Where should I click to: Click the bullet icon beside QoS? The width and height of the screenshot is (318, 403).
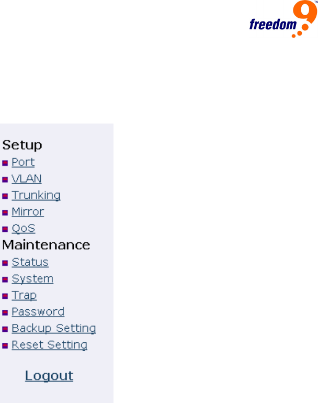[x=5, y=229]
